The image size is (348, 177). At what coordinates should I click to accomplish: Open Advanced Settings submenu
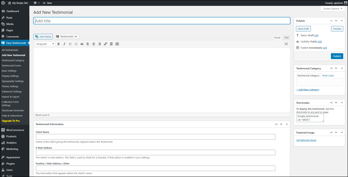[12, 92]
